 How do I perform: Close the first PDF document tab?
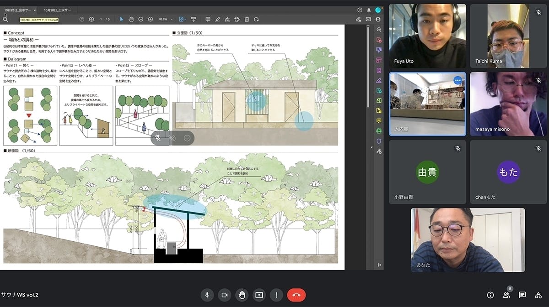pyautogui.click(x=35, y=10)
